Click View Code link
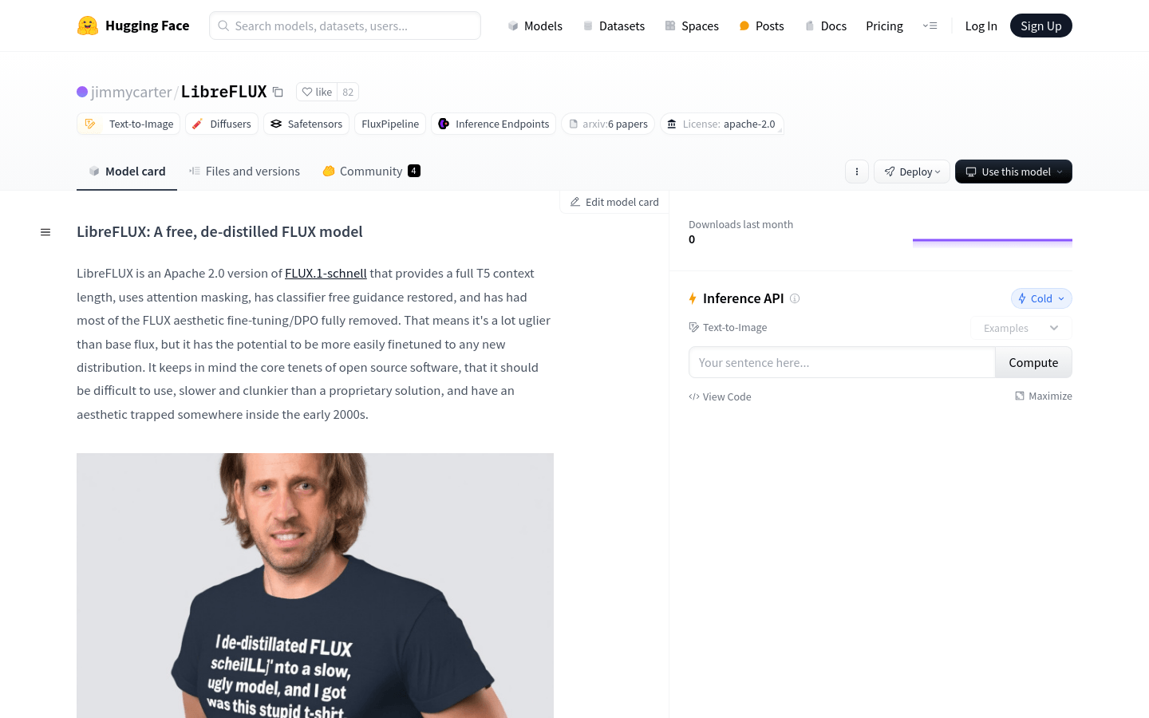The height and width of the screenshot is (718, 1149). [x=720, y=396]
